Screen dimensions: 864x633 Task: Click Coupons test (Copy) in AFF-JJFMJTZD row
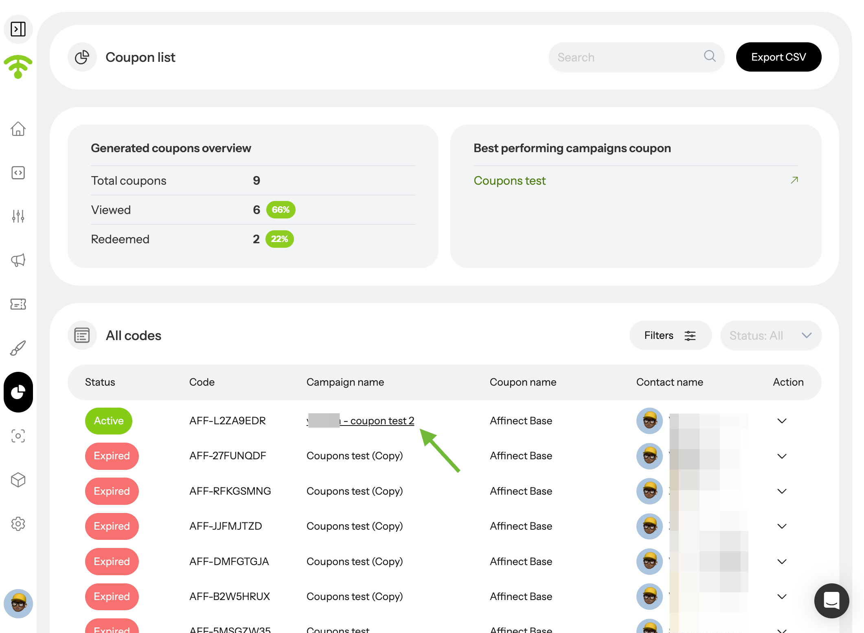coord(355,526)
